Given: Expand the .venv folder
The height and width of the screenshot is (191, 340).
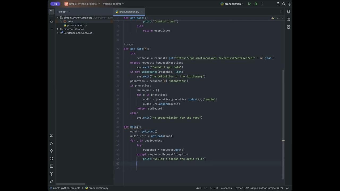Looking at the screenshot, I should (x=61, y=21).
